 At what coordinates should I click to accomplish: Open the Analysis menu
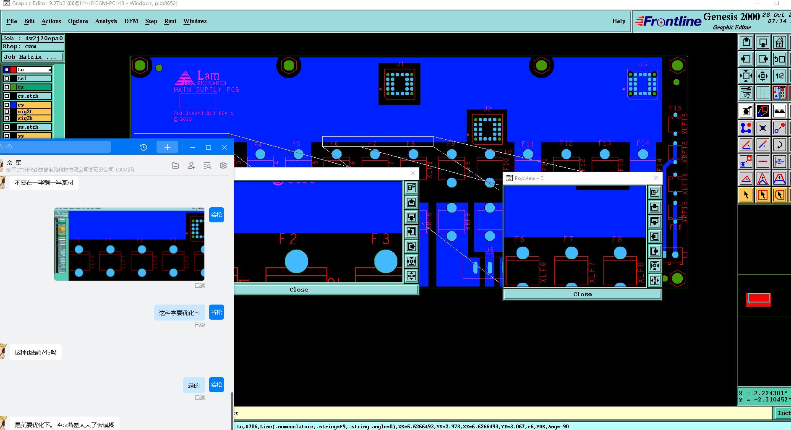coord(106,21)
